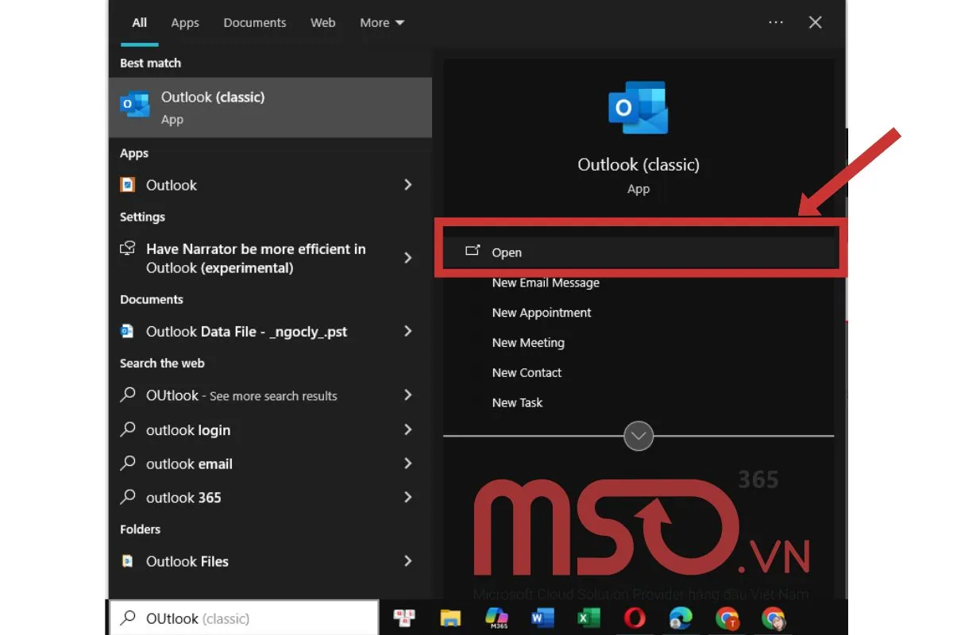Open the More filter dropdown
This screenshot has height=635, width=953.
(381, 22)
